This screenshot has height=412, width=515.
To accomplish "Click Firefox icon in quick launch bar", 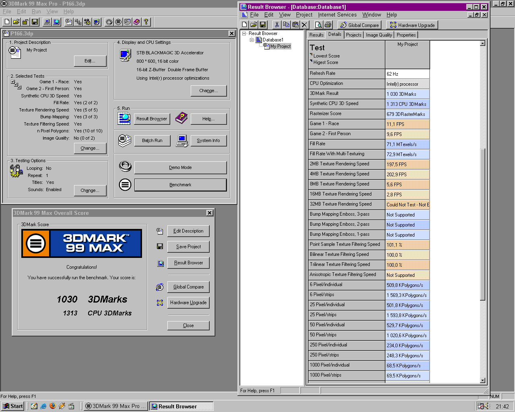I will (x=52, y=406).
